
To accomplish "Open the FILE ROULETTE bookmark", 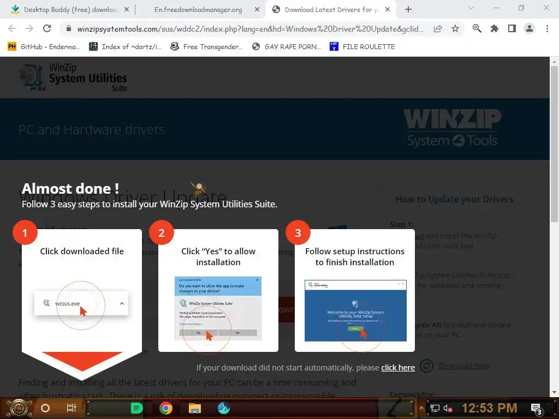I will 362,47.
